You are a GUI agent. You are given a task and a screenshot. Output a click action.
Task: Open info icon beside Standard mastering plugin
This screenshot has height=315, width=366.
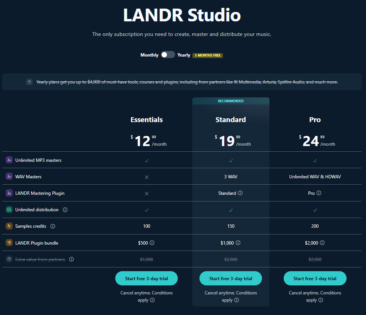[240, 193]
